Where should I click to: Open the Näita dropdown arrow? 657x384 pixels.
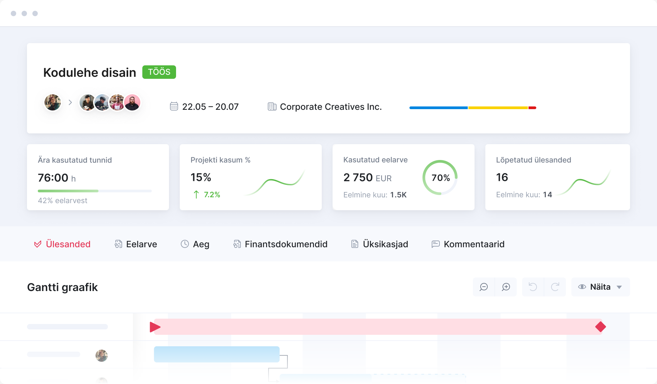[x=619, y=287]
